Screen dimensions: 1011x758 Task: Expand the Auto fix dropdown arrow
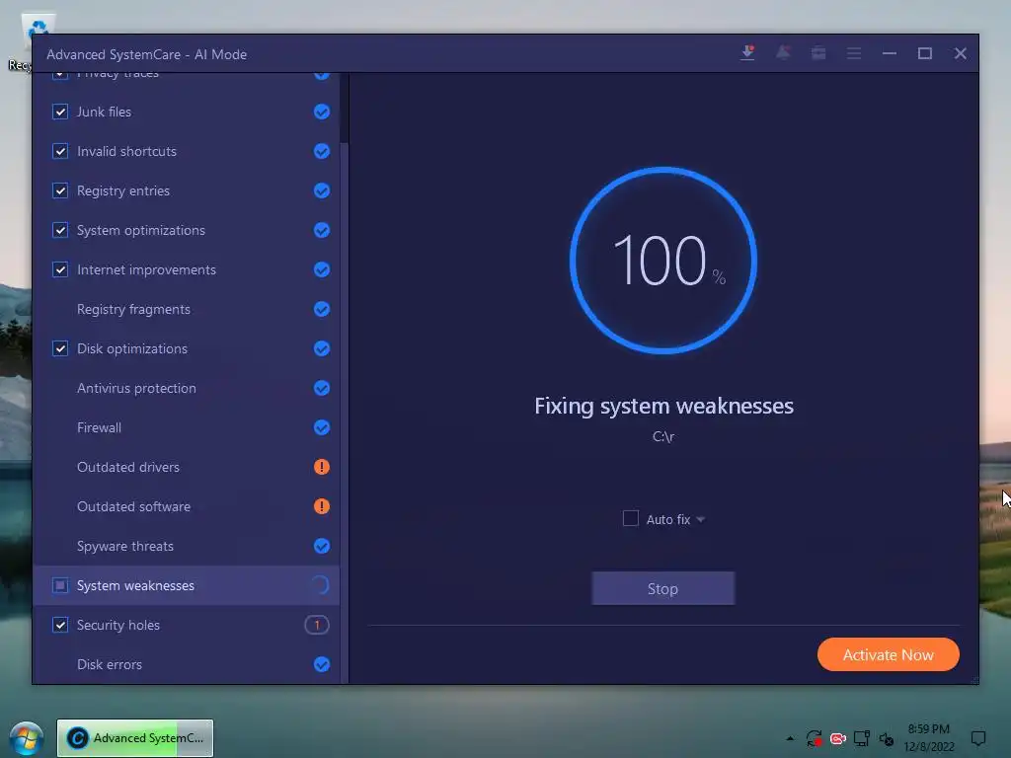tap(701, 519)
